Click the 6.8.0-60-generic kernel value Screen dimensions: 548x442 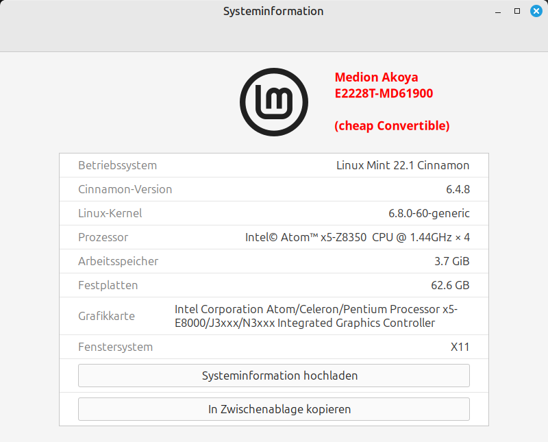click(x=429, y=213)
